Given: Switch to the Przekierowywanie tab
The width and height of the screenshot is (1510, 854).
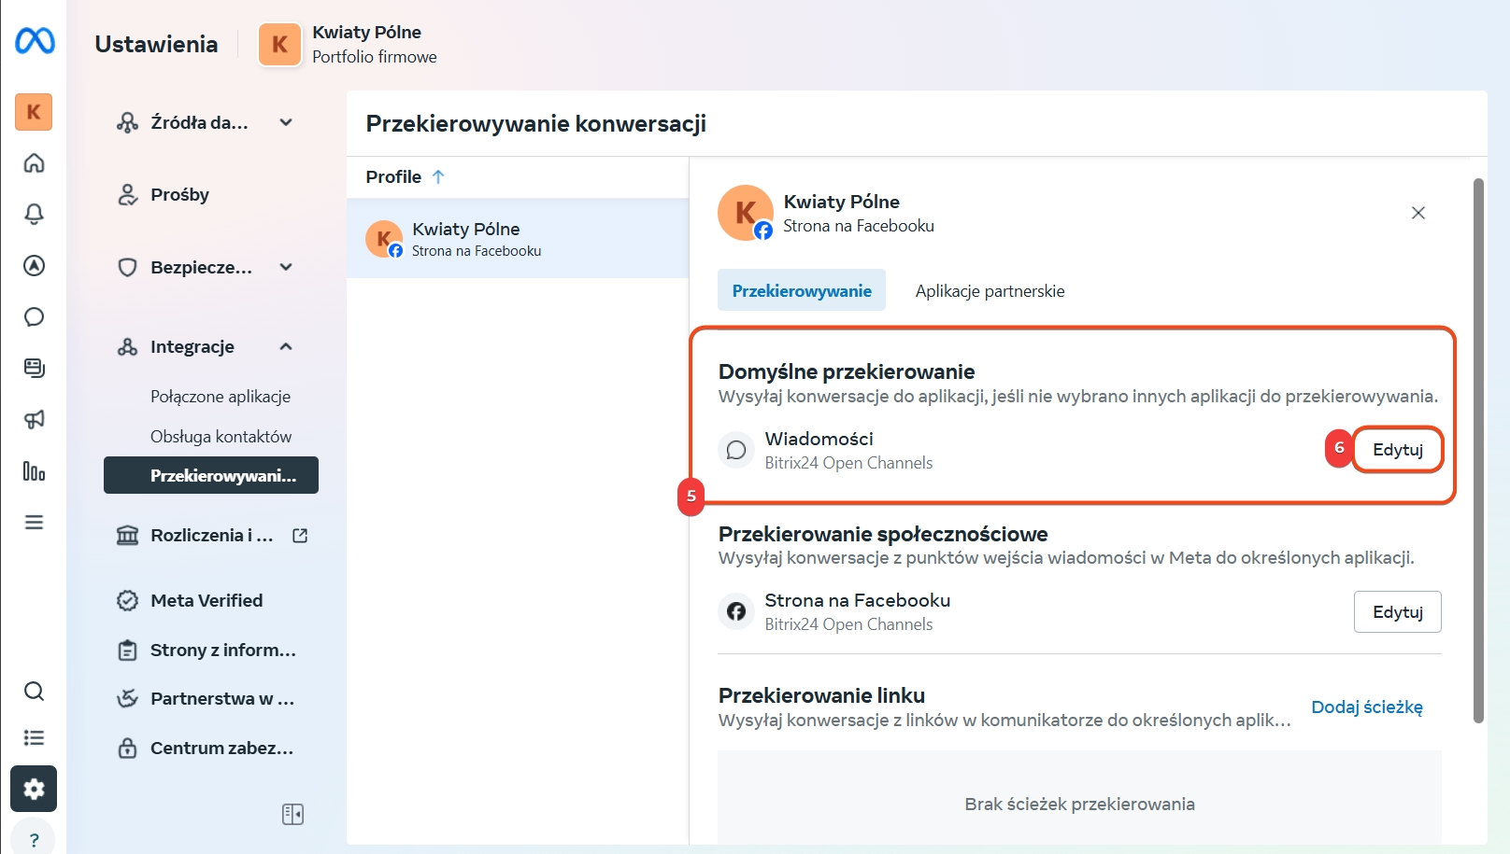Looking at the screenshot, I should [x=802, y=290].
